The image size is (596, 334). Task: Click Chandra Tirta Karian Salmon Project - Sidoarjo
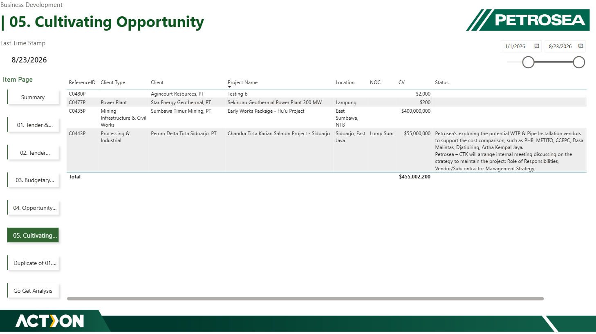pos(279,134)
